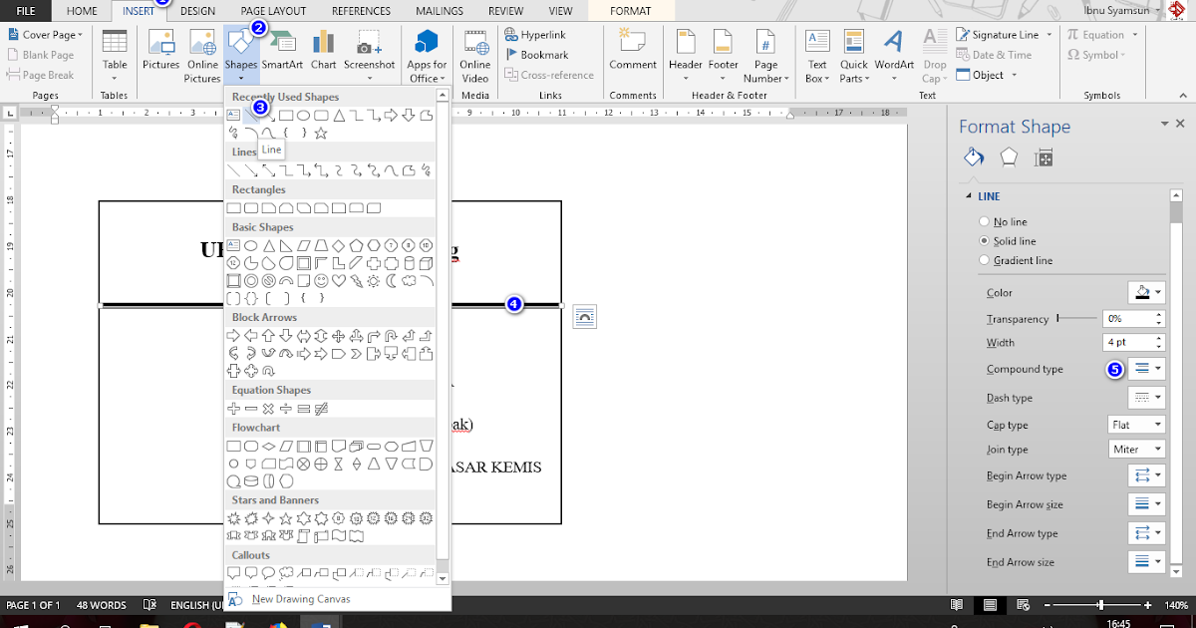Click the Pictures icon
The image size is (1196, 628).
tap(161, 50)
